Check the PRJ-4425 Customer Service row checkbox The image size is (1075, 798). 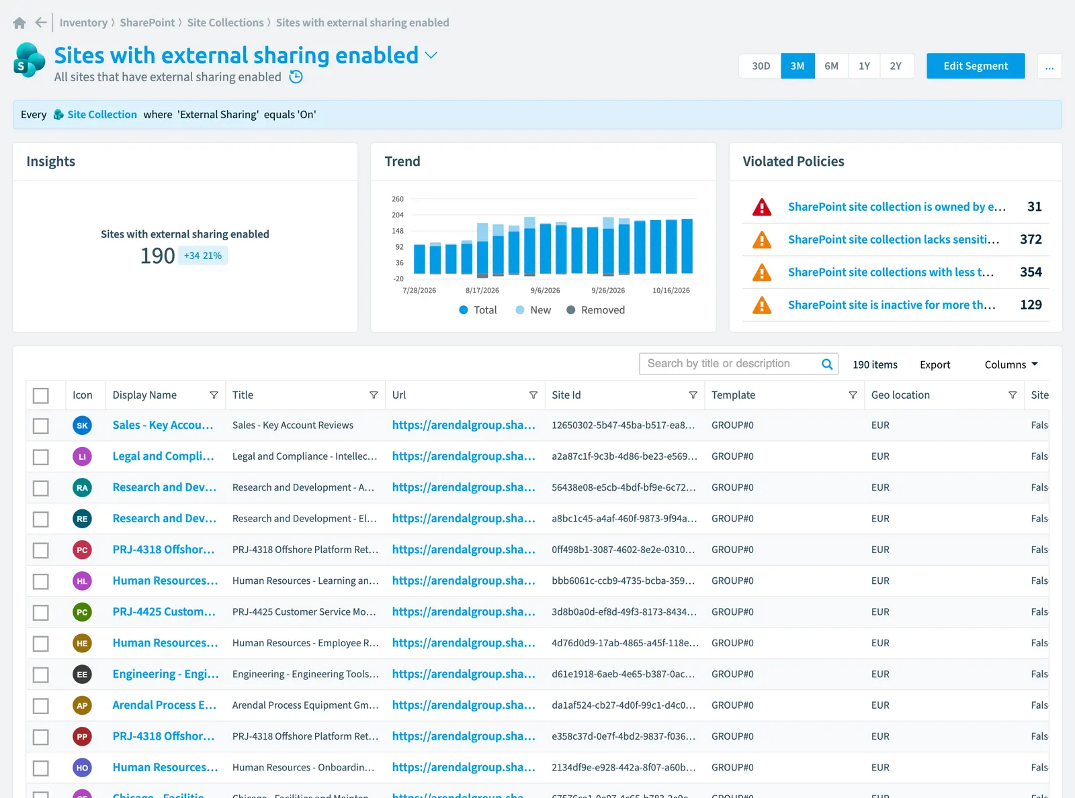[41, 612]
